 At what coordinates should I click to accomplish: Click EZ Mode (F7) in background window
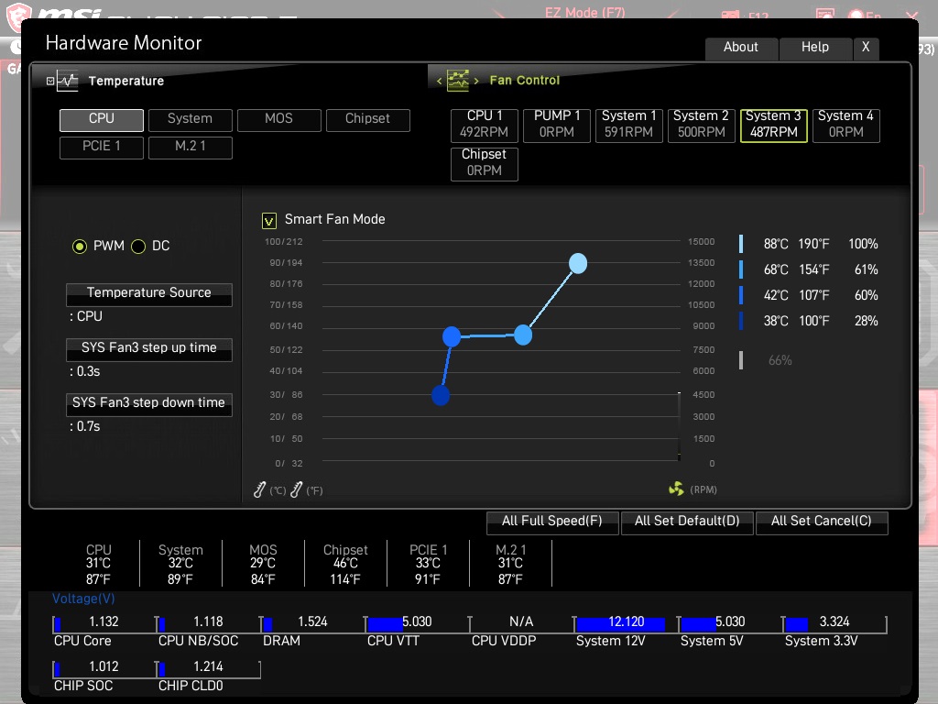point(584,12)
